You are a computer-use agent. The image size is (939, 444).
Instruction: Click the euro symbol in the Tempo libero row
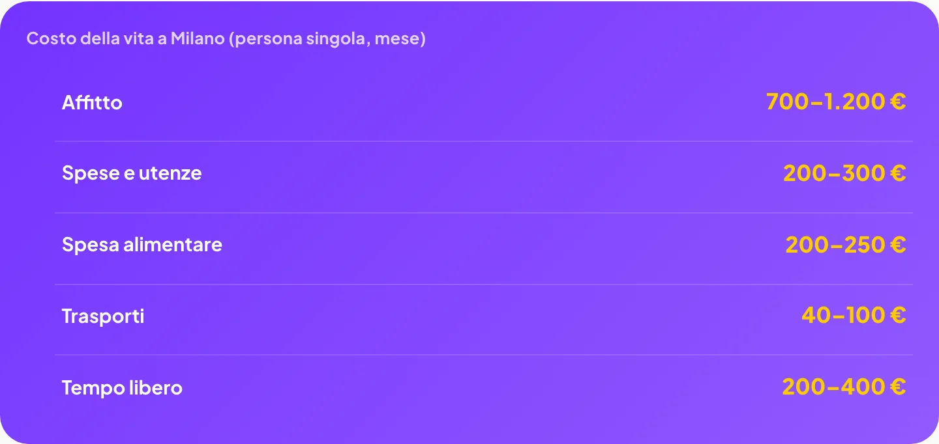point(897,387)
